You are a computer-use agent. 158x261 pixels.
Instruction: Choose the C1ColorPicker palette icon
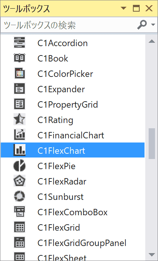pos(19,73)
